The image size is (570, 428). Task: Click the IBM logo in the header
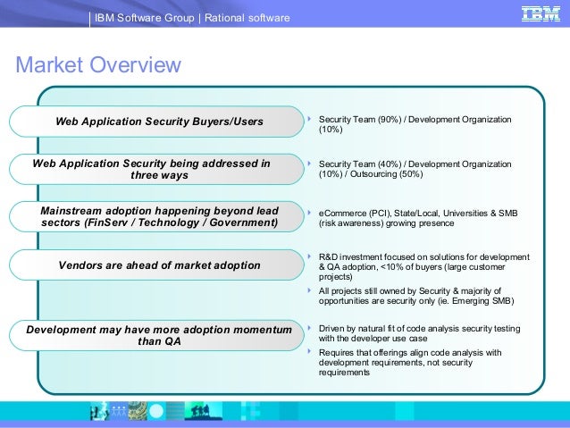[541, 14]
